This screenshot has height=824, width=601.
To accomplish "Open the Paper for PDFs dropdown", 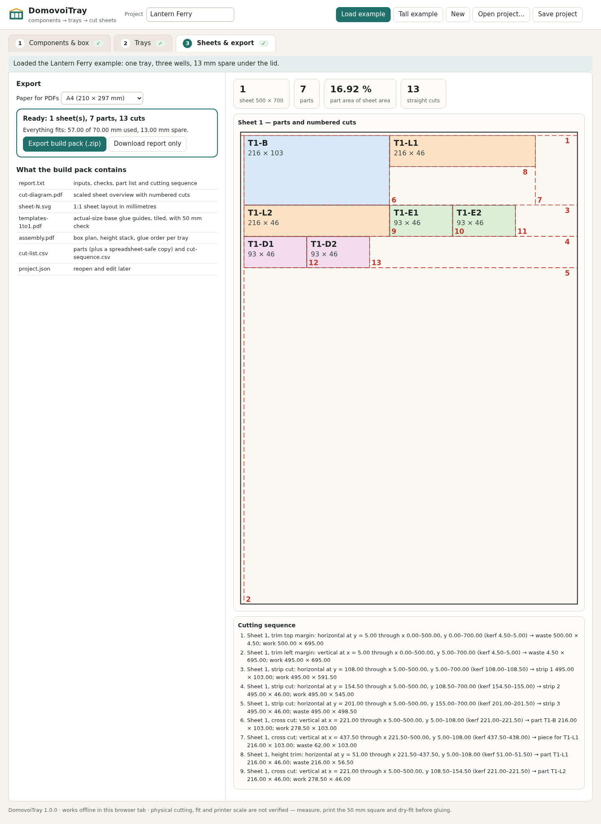I will coord(102,98).
